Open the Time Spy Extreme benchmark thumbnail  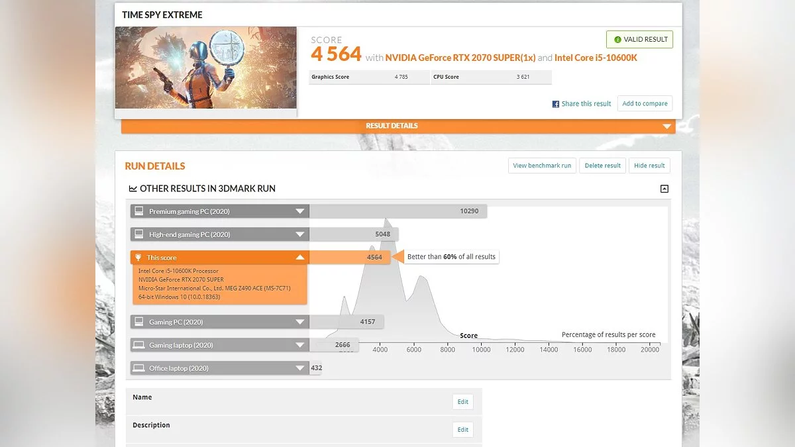tap(206, 68)
